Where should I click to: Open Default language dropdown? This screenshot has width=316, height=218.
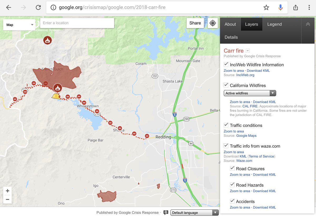tap(195, 212)
